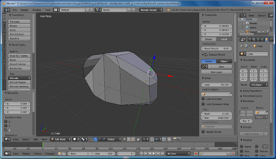Open the Window menu

(37, 10)
